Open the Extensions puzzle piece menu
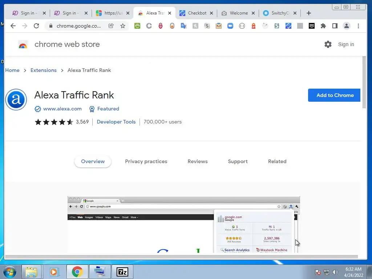This screenshot has height=279, width=372. coord(323,26)
